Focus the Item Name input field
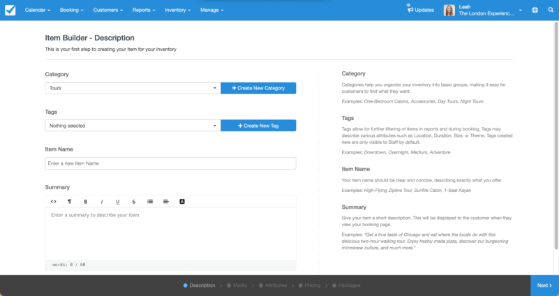 click(170, 163)
